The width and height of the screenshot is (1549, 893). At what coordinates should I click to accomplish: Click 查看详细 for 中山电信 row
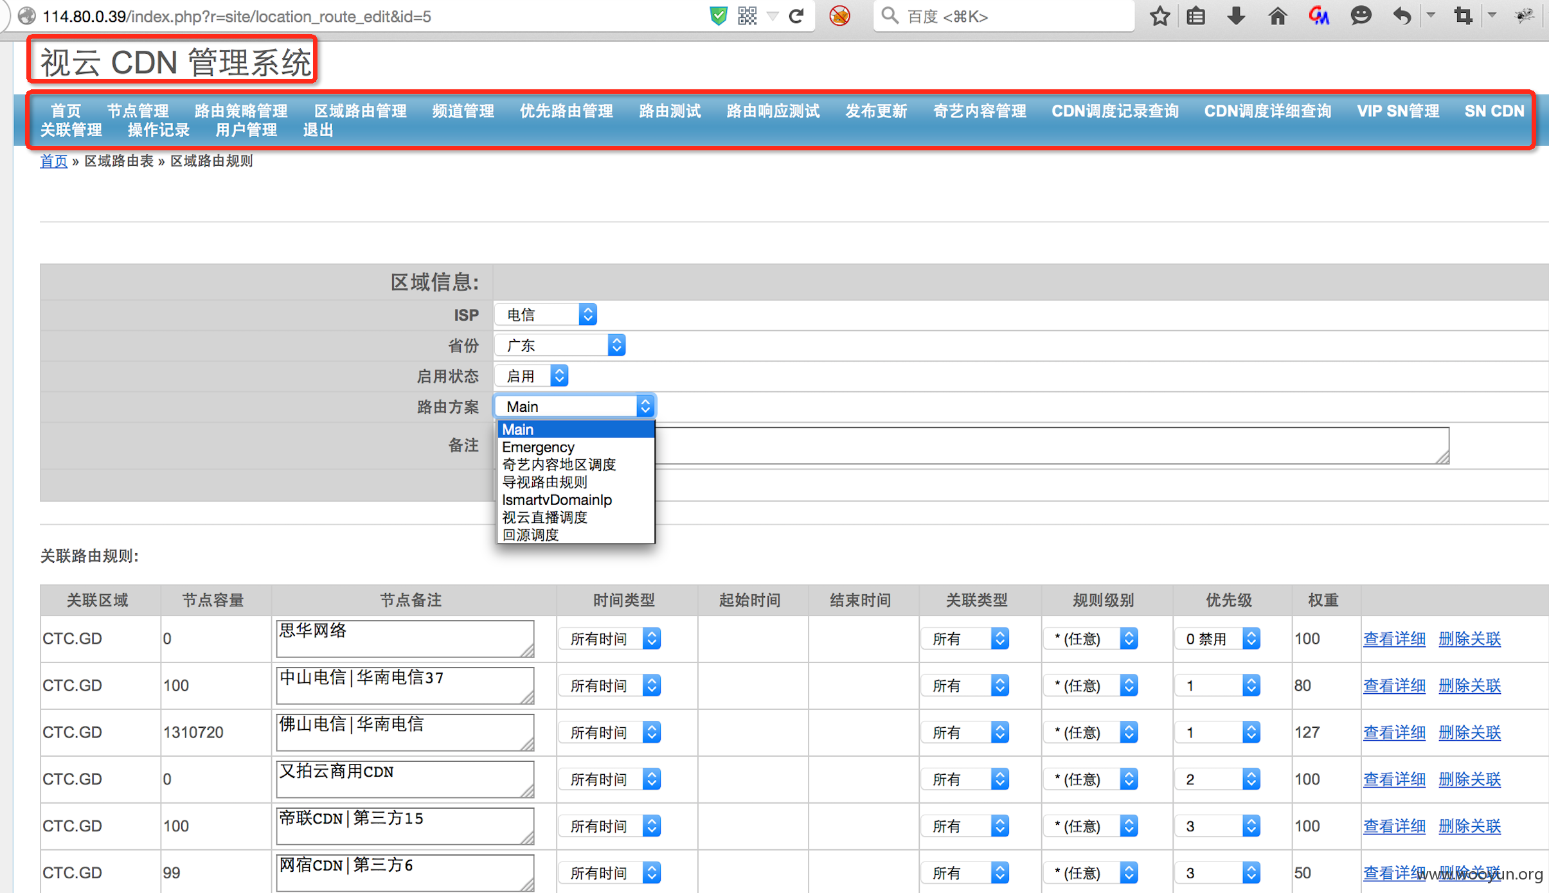[x=1394, y=685]
